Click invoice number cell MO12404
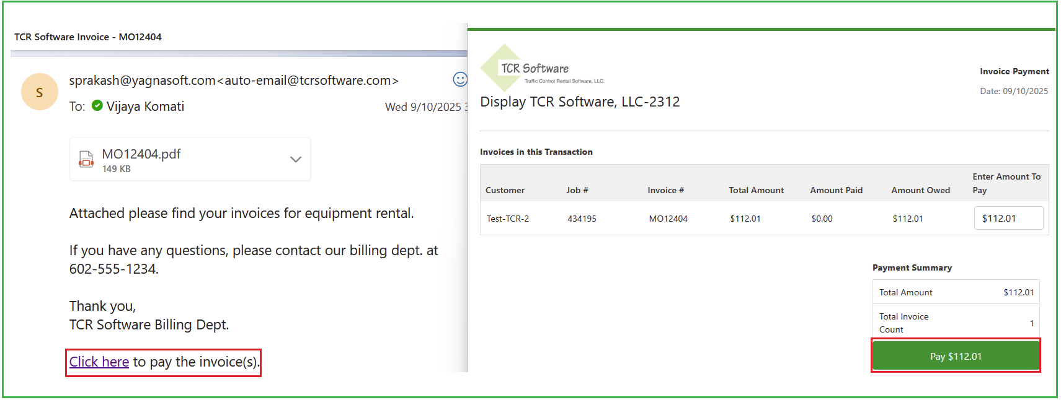 tap(668, 219)
